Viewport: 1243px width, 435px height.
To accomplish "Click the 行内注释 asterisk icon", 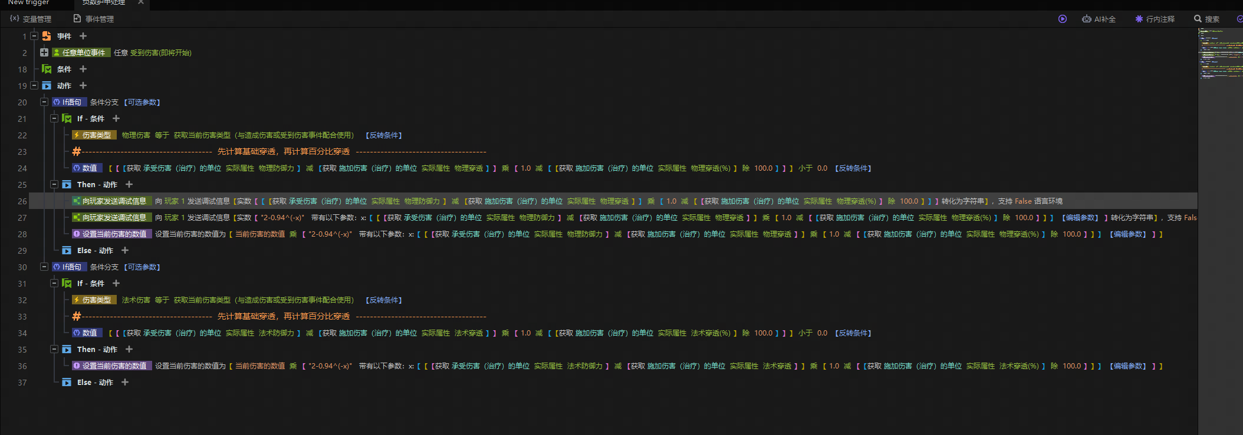I will pos(1139,19).
